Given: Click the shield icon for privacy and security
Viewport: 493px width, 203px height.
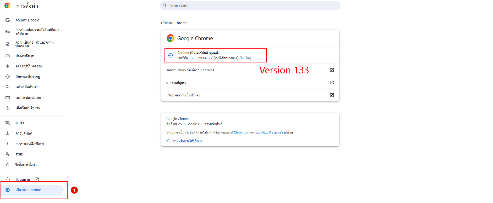Looking at the screenshot, I should point(8,44).
